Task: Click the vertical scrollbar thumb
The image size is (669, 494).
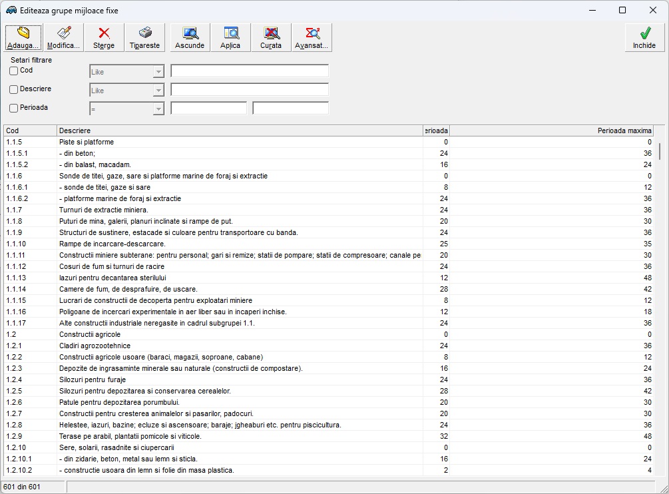Action: pos(660,150)
